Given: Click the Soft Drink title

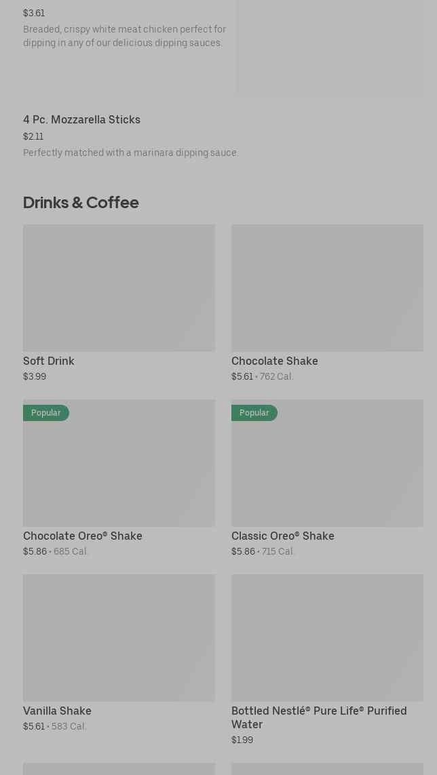Looking at the screenshot, I should point(49,361).
